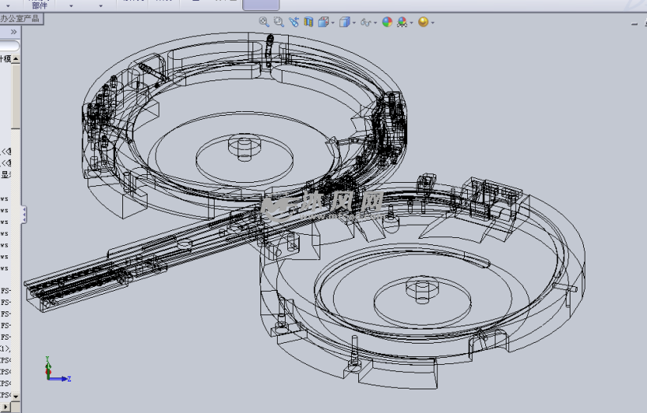This screenshot has height=413, width=647.
Task: Select the Zoom to Area tool
Action: tap(279, 22)
